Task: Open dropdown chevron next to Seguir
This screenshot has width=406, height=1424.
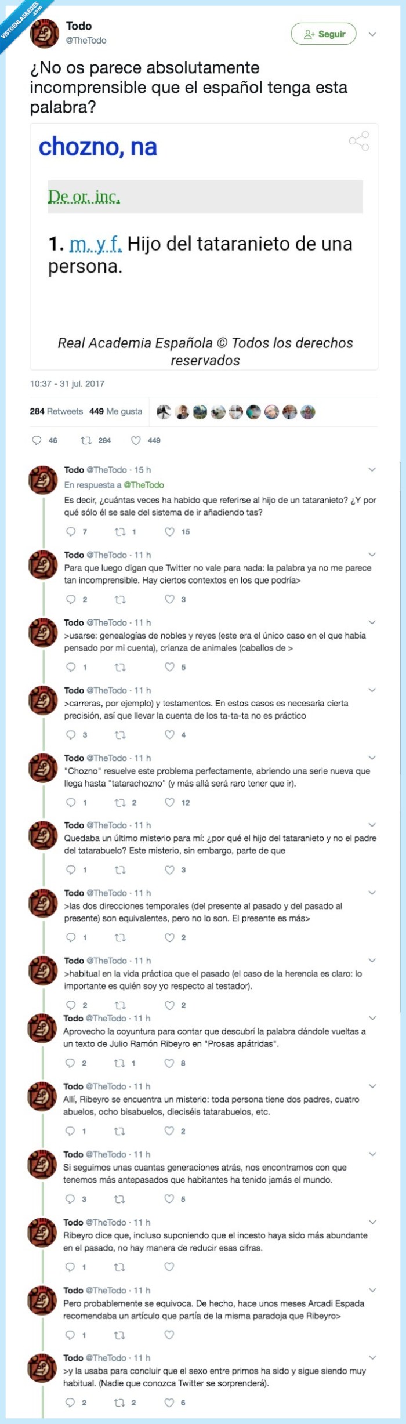Action: pyautogui.click(x=372, y=34)
